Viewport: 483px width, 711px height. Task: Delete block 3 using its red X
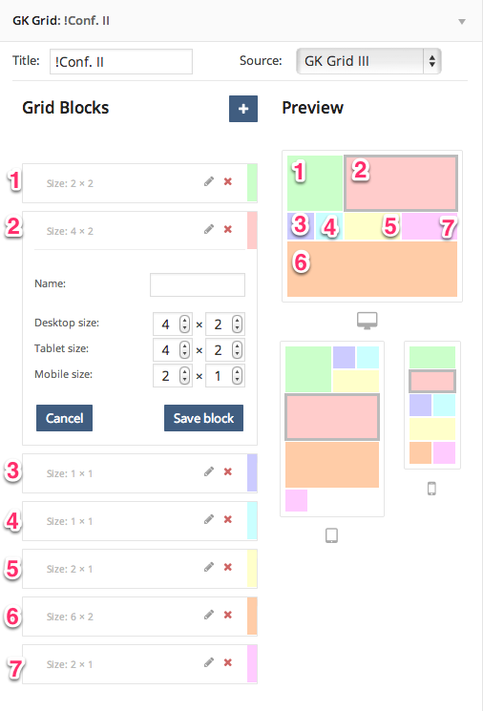tap(228, 471)
